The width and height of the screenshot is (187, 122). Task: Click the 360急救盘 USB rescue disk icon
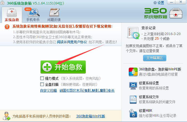[133, 72]
